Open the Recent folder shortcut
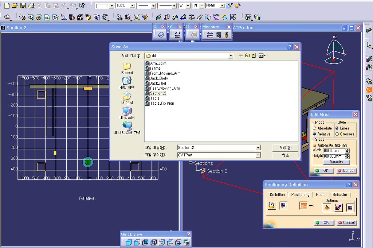This screenshot has width=373, height=248. tap(127, 68)
